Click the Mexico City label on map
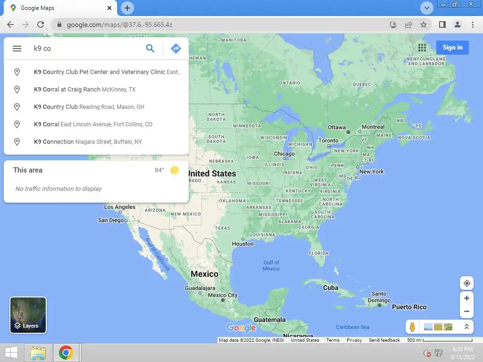Viewport: 483px width, 362px height. 223,295
